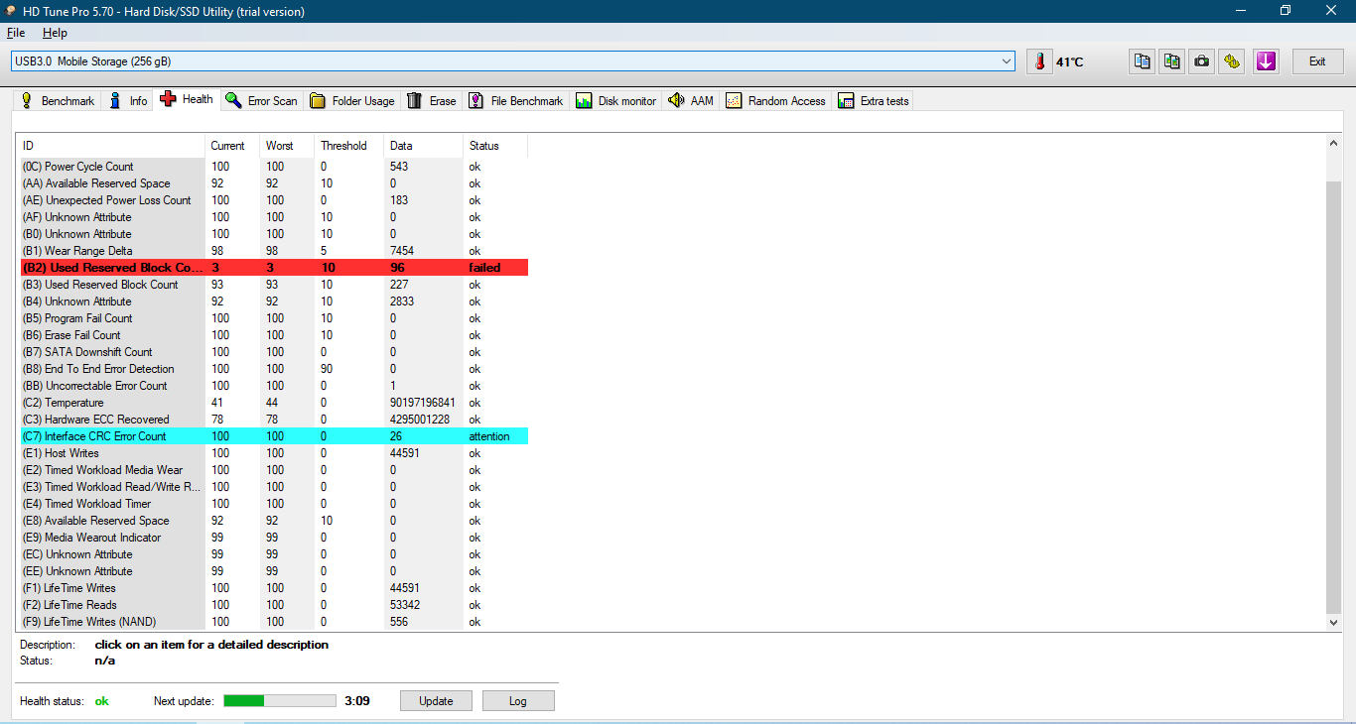Image resolution: width=1356 pixels, height=724 pixels.
Task: Select the (B6) Erase Fail Count row
Action: [274, 335]
